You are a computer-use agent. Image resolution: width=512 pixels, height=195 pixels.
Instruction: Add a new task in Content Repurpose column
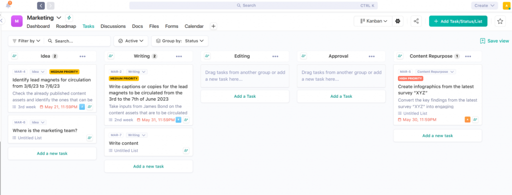click(437, 136)
